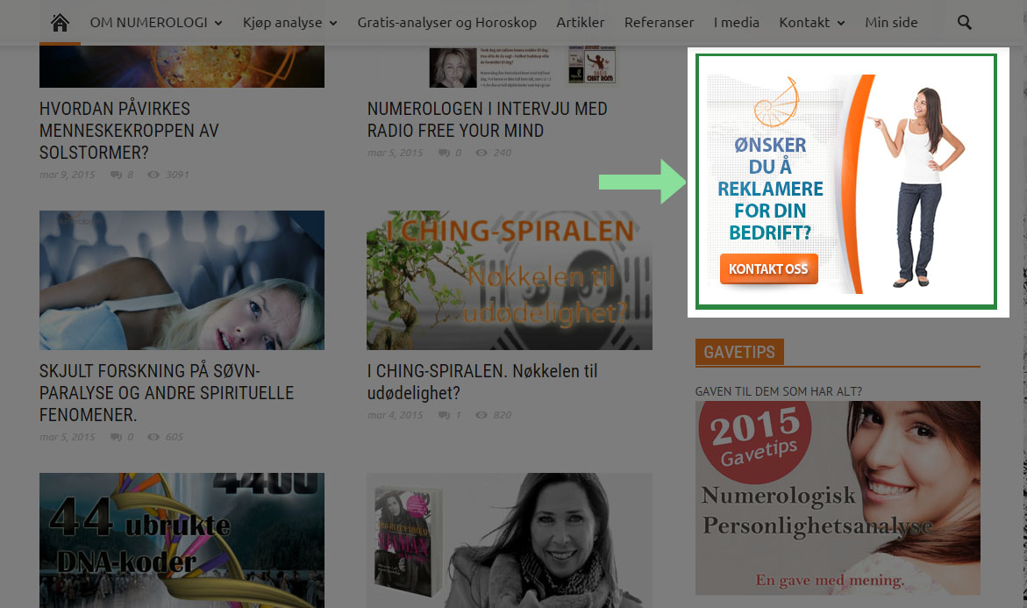Click the home icon in navigation bar
The width and height of the screenshot is (1027, 608).
click(x=60, y=23)
